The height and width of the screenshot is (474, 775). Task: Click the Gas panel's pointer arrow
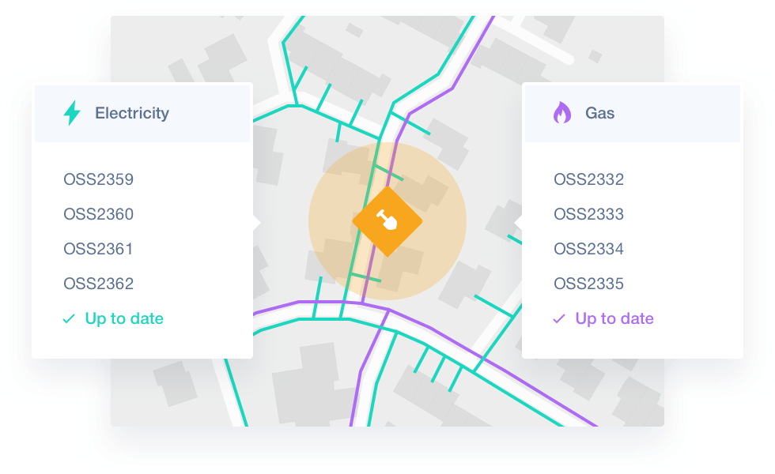click(x=519, y=222)
